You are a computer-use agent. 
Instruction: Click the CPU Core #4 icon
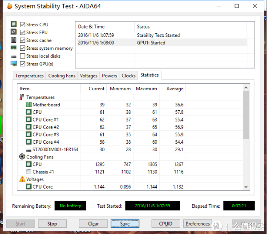pos(28,142)
